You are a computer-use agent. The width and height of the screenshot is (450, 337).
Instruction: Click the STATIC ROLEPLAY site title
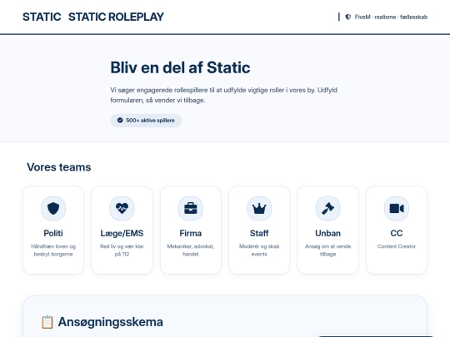coord(116,17)
